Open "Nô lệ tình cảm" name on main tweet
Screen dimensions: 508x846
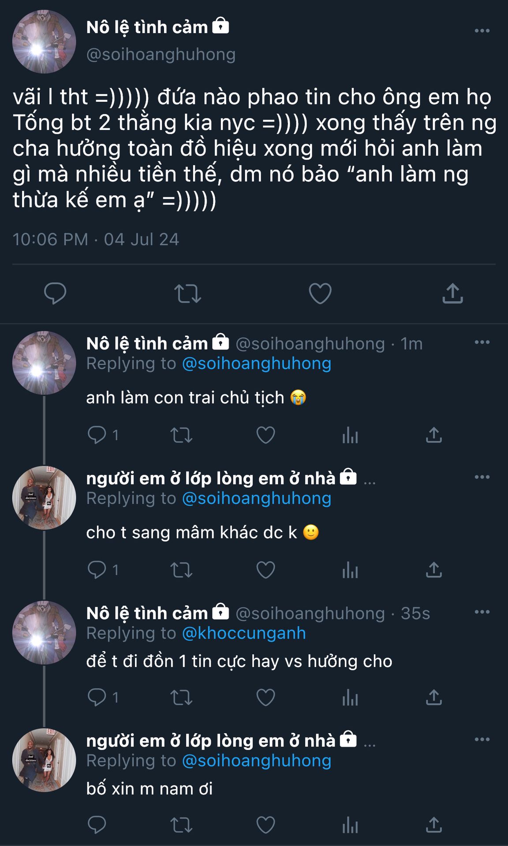(147, 27)
